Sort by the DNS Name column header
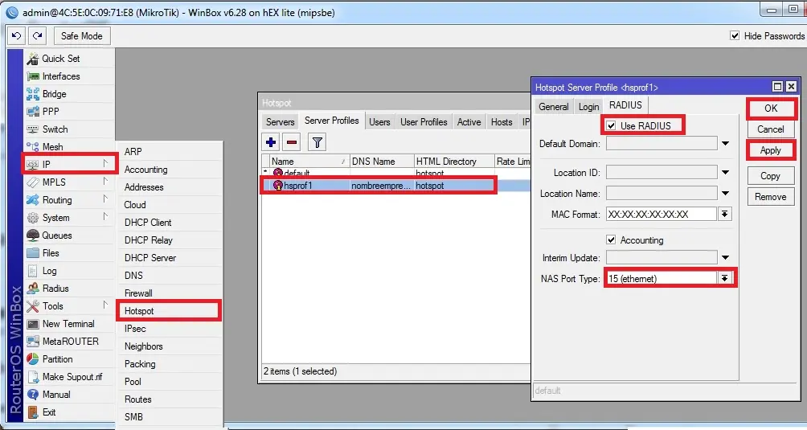The width and height of the screenshot is (807, 430). pos(382,162)
